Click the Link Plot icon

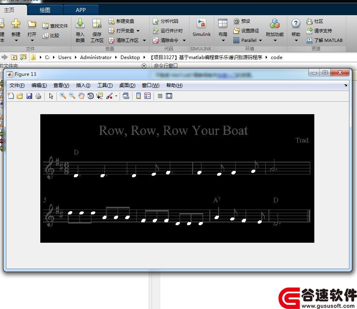[126, 96]
